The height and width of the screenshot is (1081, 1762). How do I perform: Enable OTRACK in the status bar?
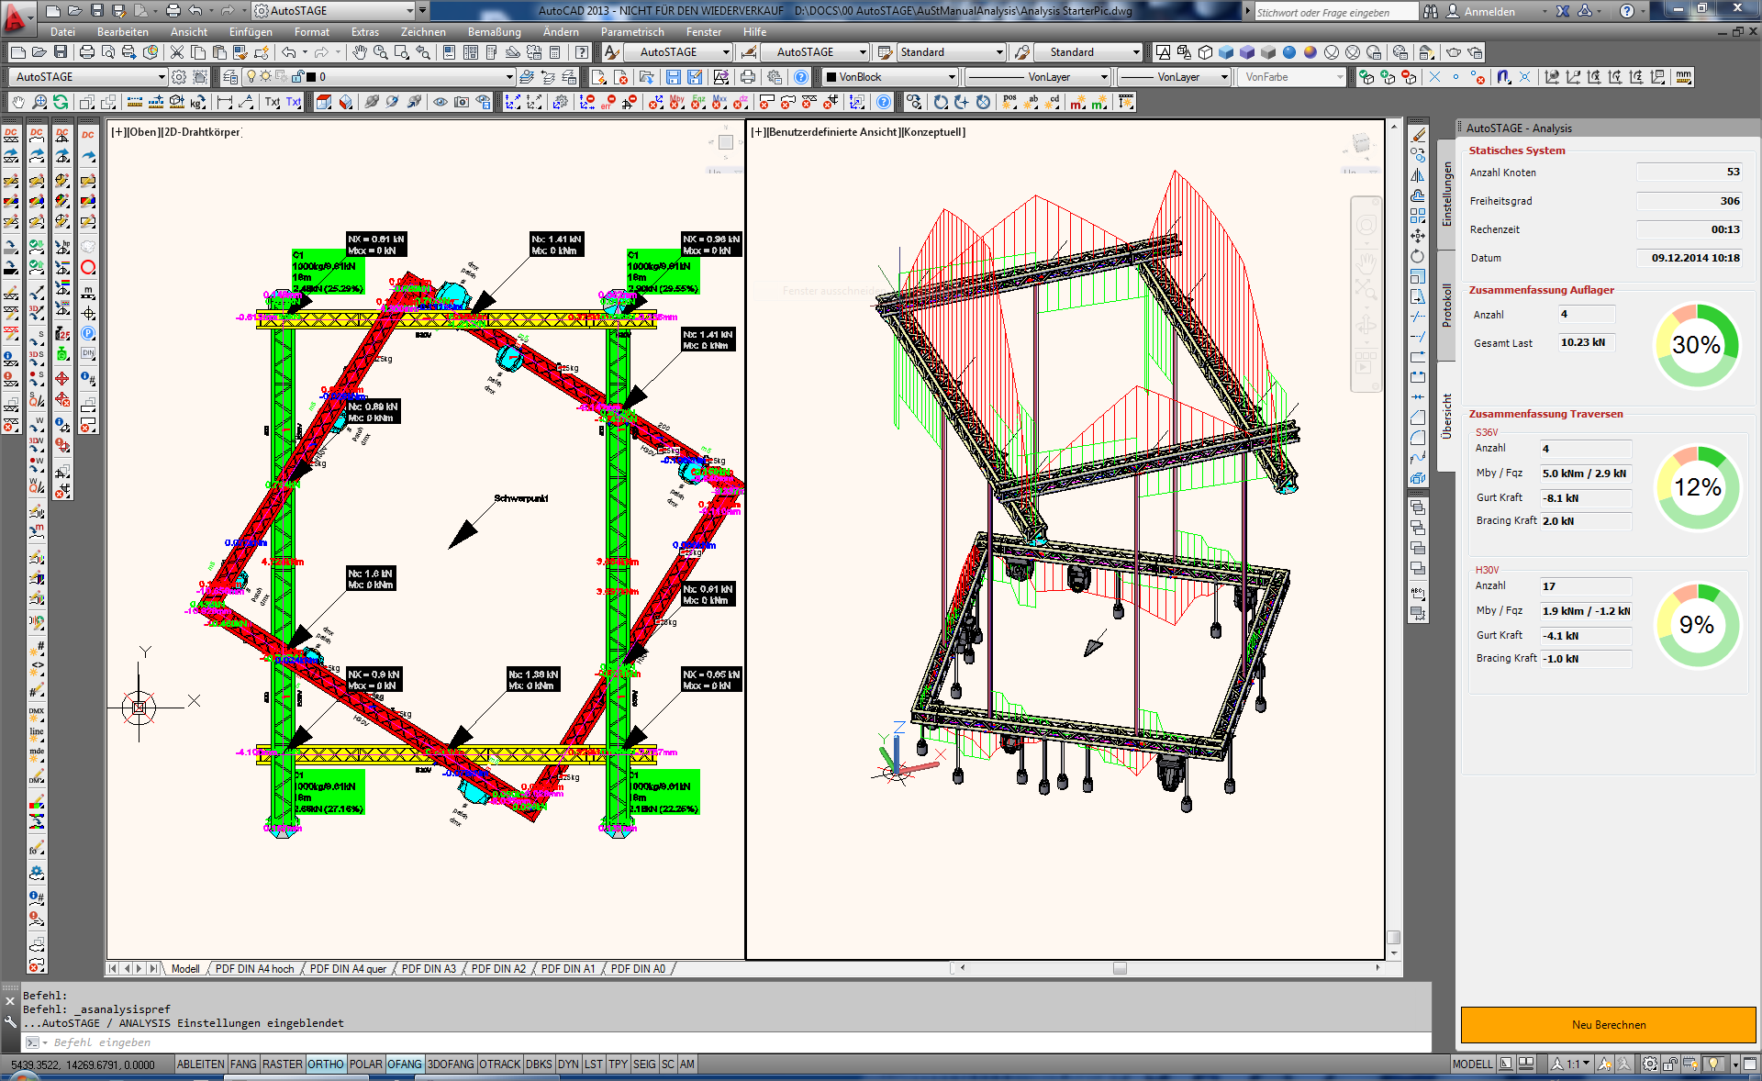[x=500, y=1064]
